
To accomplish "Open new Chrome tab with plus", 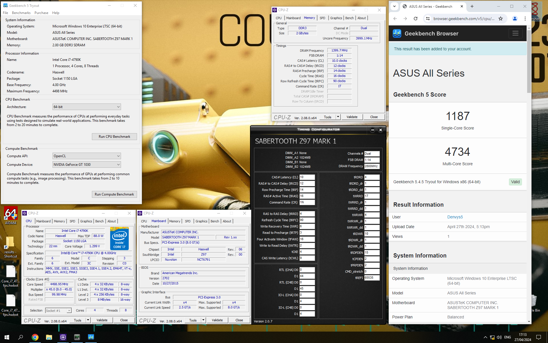I will click(472, 6).
